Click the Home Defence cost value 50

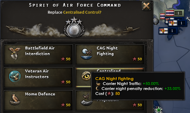coord(68,105)
